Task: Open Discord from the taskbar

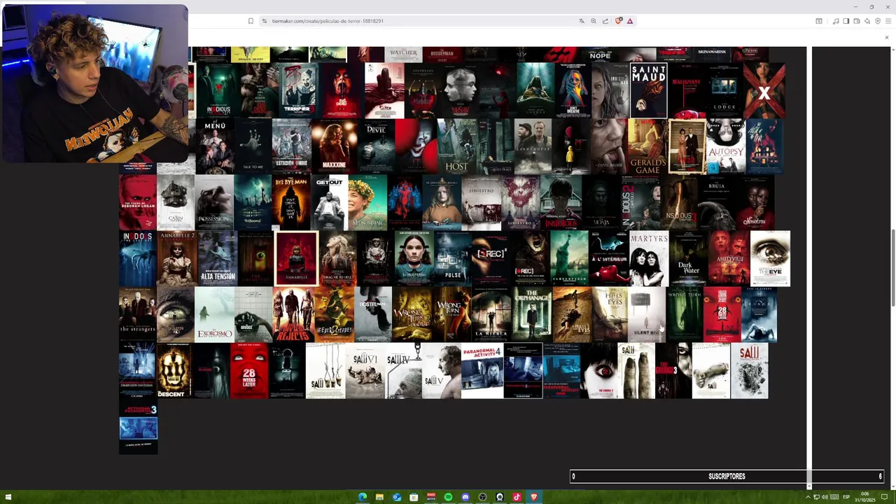Action: (x=465, y=497)
